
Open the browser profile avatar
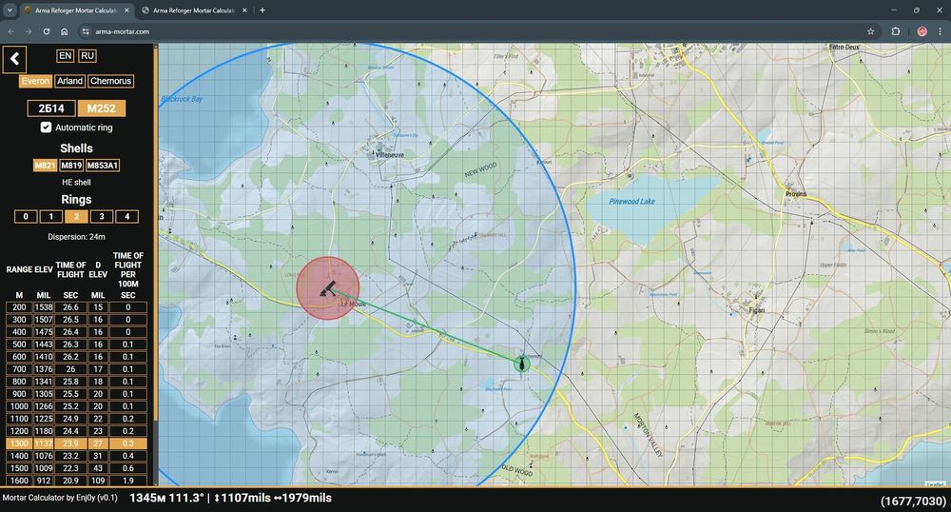tap(922, 31)
